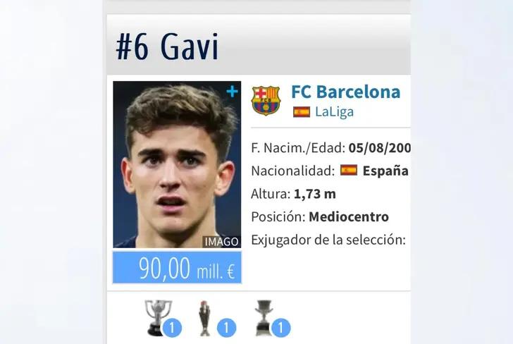
Task: Click the IMAGO photo credit label
Action: point(221,242)
